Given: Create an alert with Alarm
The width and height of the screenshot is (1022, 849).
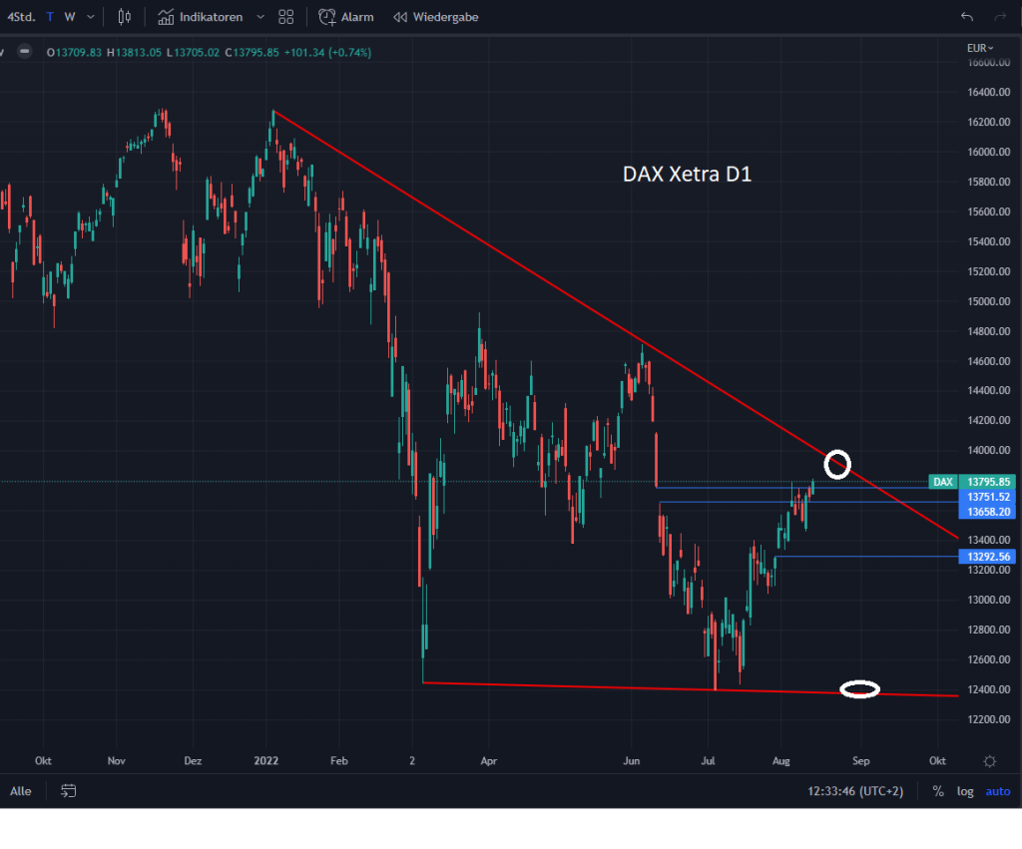Looking at the screenshot, I should 346,17.
